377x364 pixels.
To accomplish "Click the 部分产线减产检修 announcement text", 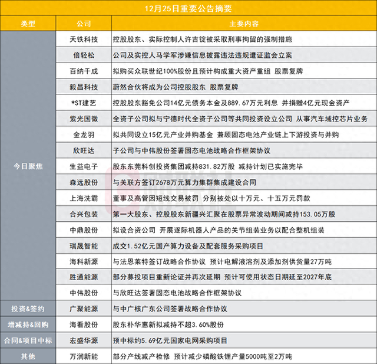I will tap(202, 356).
